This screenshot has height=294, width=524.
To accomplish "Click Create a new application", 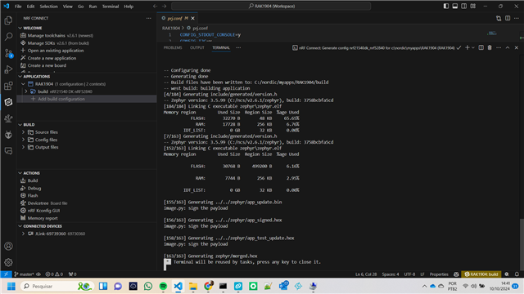I will pyautogui.click(x=52, y=58).
